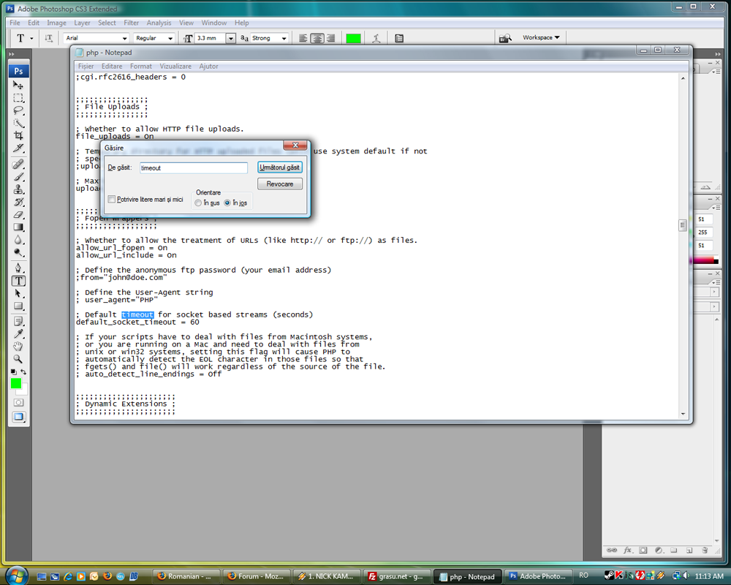Screen dimensions: 731x585
Task: Pick the Clone Stamp tool
Action: [x=18, y=189]
